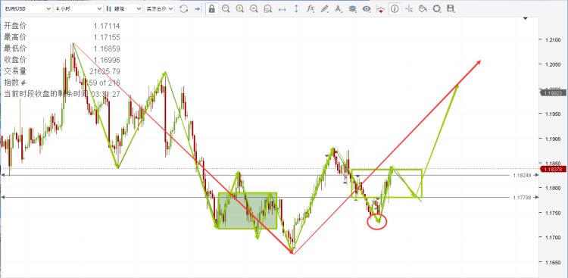This screenshot has width=568, height=278.
Task: Click the shift chart right arrow button
Action: (x=198, y=9)
